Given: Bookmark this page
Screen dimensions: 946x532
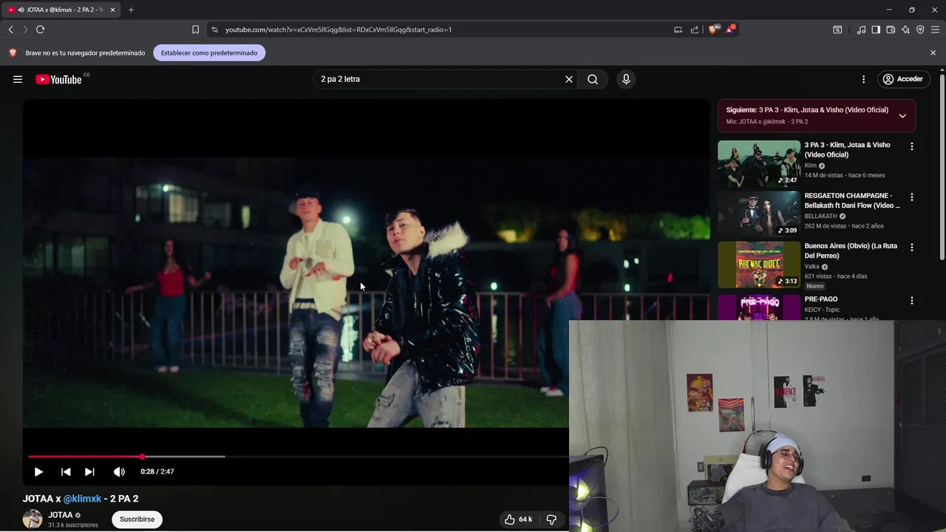Looking at the screenshot, I should coord(195,30).
